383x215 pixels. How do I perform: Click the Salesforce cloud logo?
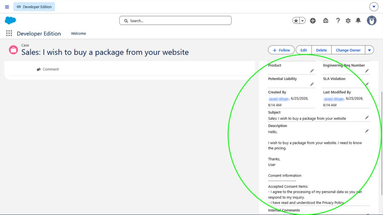pyautogui.click(x=10, y=21)
